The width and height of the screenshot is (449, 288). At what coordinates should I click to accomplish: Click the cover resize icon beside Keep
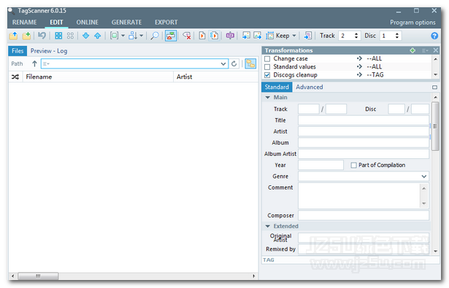click(269, 36)
